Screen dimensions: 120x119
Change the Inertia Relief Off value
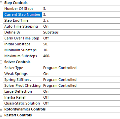click(x=81, y=98)
